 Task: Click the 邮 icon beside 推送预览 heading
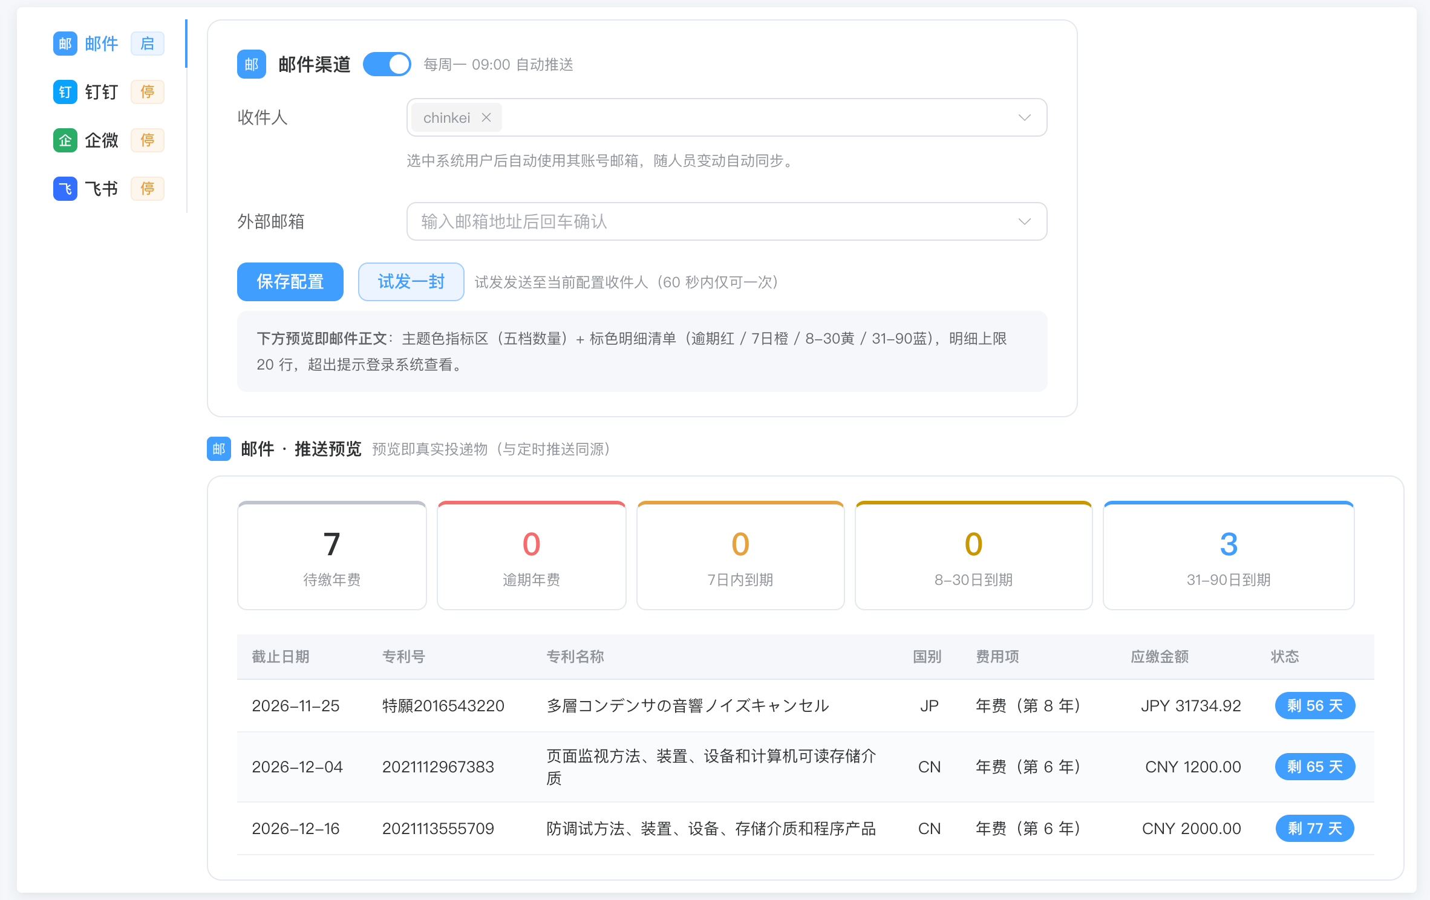(219, 449)
